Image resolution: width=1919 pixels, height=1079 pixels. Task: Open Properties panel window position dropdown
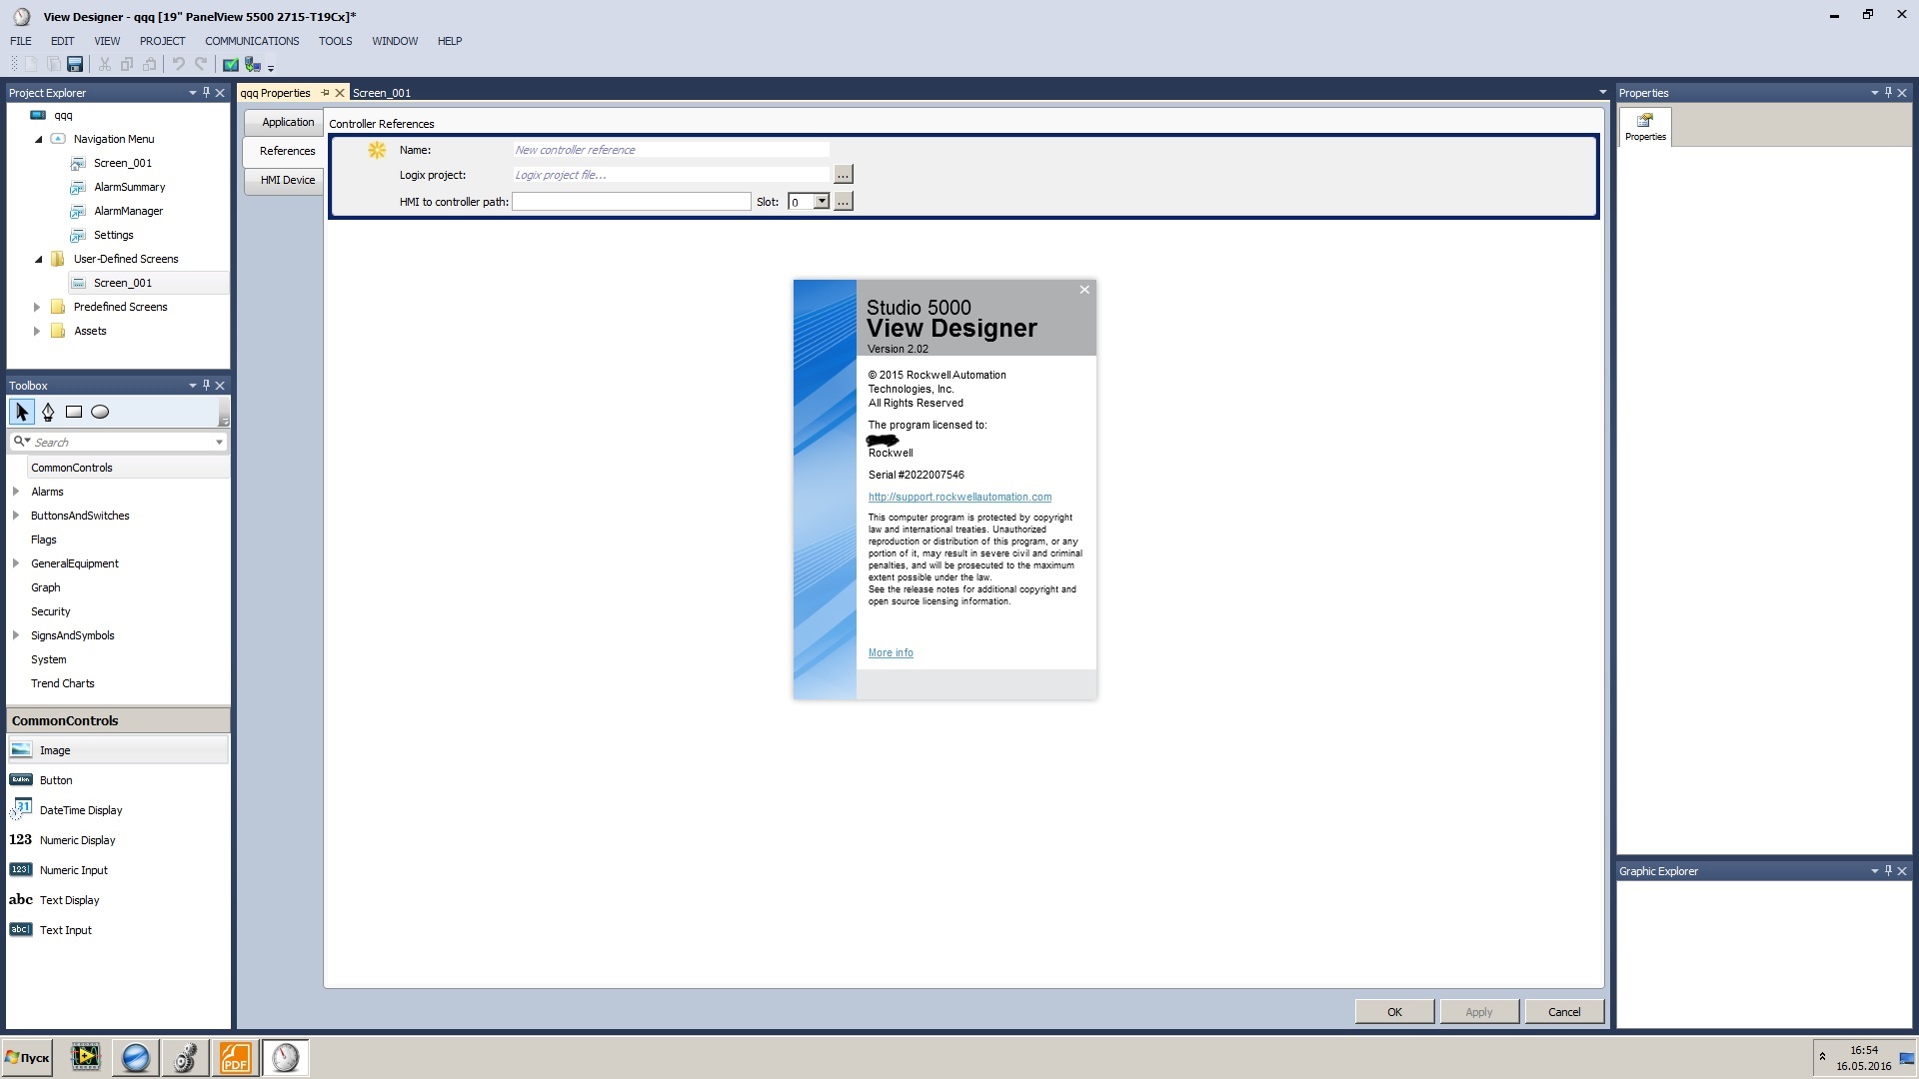click(x=1874, y=92)
